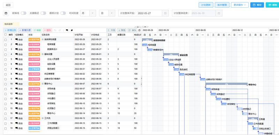The image size is (279, 135).
Task: Open the 更多操作 dropdown menu
Action: [x=240, y=5]
